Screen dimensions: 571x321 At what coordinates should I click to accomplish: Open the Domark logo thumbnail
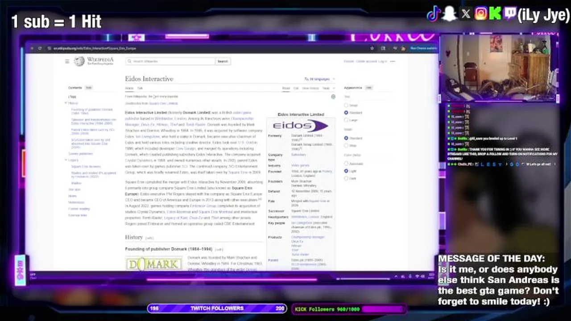[154, 264]
